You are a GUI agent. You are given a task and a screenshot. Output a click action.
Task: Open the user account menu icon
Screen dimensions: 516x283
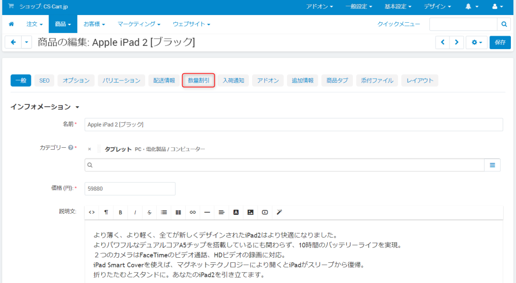coord(497,6)
